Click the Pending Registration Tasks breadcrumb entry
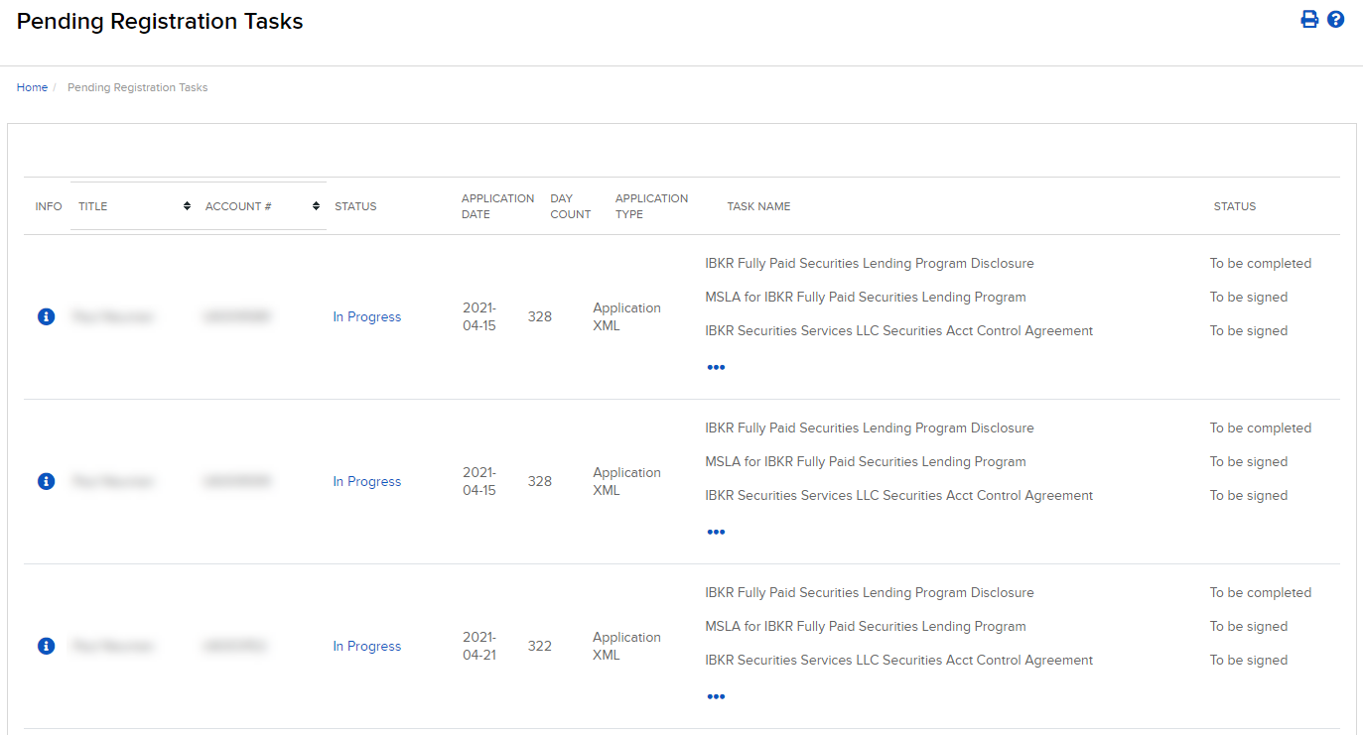 (137, 87)
